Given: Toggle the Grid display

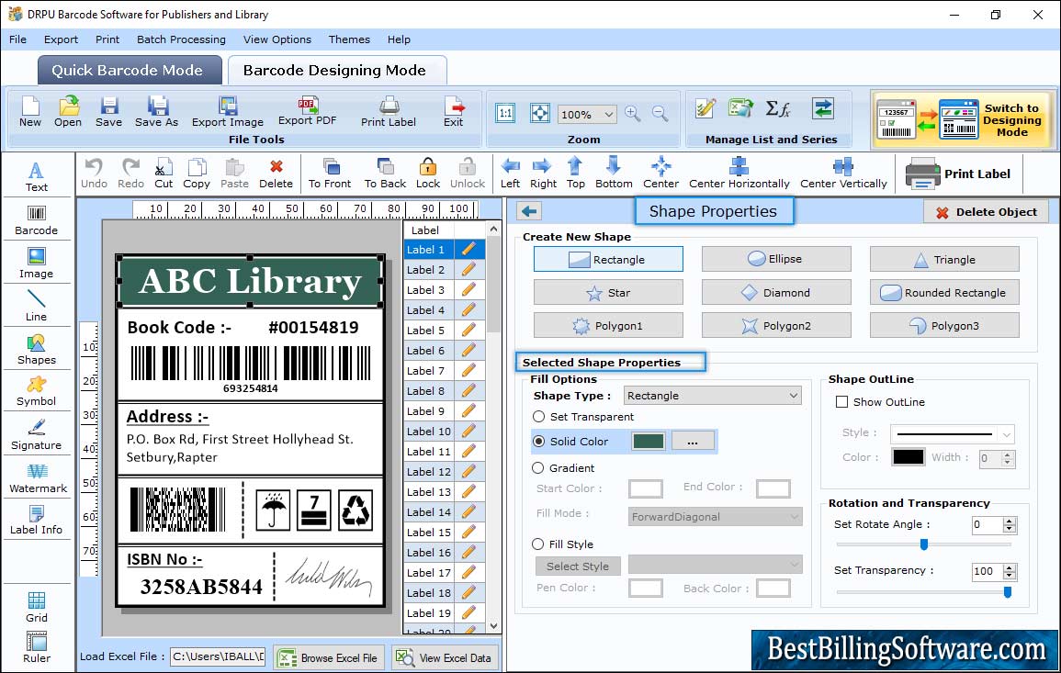Looking at the screenshot, I should [37, 607].
